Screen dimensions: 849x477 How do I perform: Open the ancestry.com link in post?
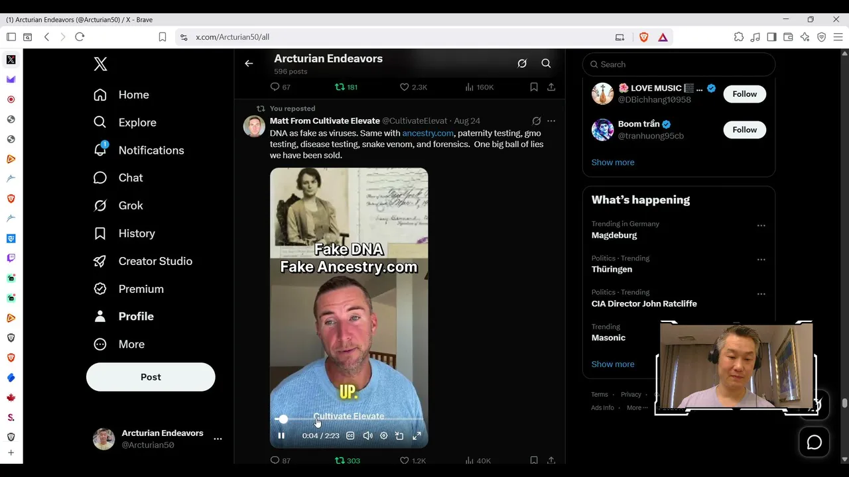(x=428, y=133)
